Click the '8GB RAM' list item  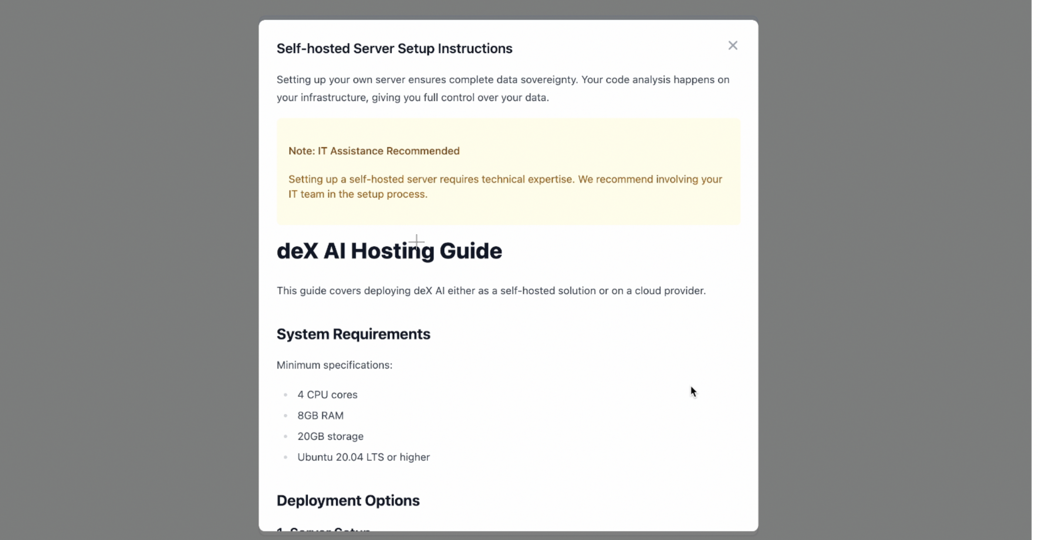pos(320,416)
